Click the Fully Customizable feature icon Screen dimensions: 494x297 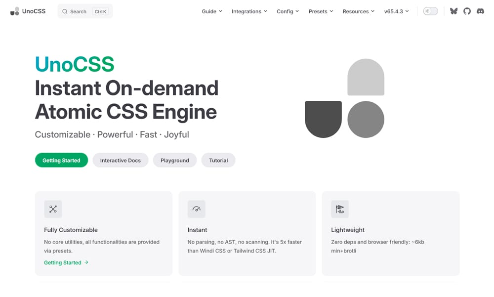[x=53, y=209]
